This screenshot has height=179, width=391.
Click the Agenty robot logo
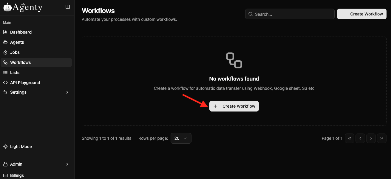7,7
